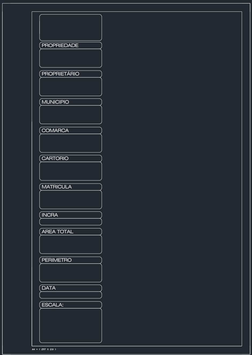This screenshot has height=355, width=252.
Task: Select the COMARCA label text
Action: pos(55,130)
